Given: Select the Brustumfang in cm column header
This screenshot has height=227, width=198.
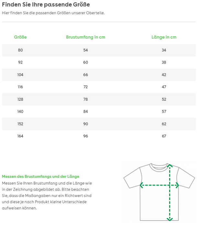Looking at the screenshot, I should pos(85,37).
